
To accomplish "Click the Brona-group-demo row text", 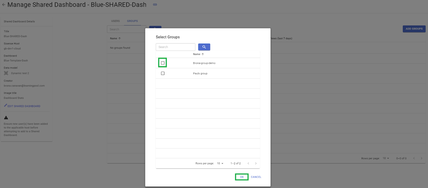I will pos(204,63).
